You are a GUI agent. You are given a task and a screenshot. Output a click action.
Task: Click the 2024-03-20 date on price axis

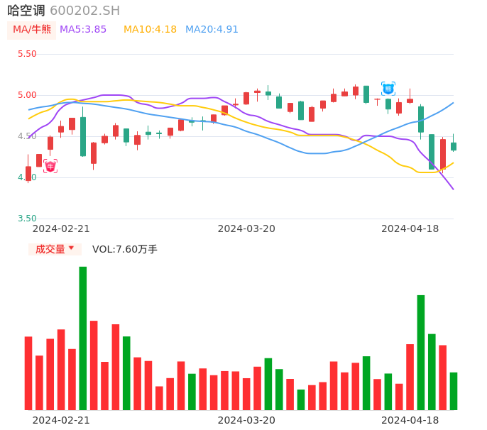pyautogui.click(x=246, y=228)
